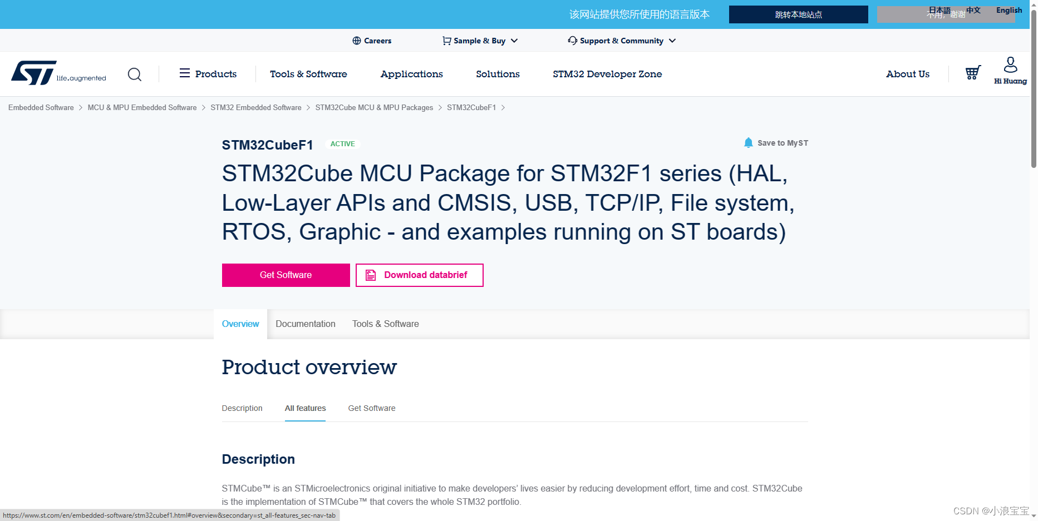Image resolution: width=1038 pixels, height=521 pixels.
Task: Open the Tools & Software page tab
Action: coord(386,324)
